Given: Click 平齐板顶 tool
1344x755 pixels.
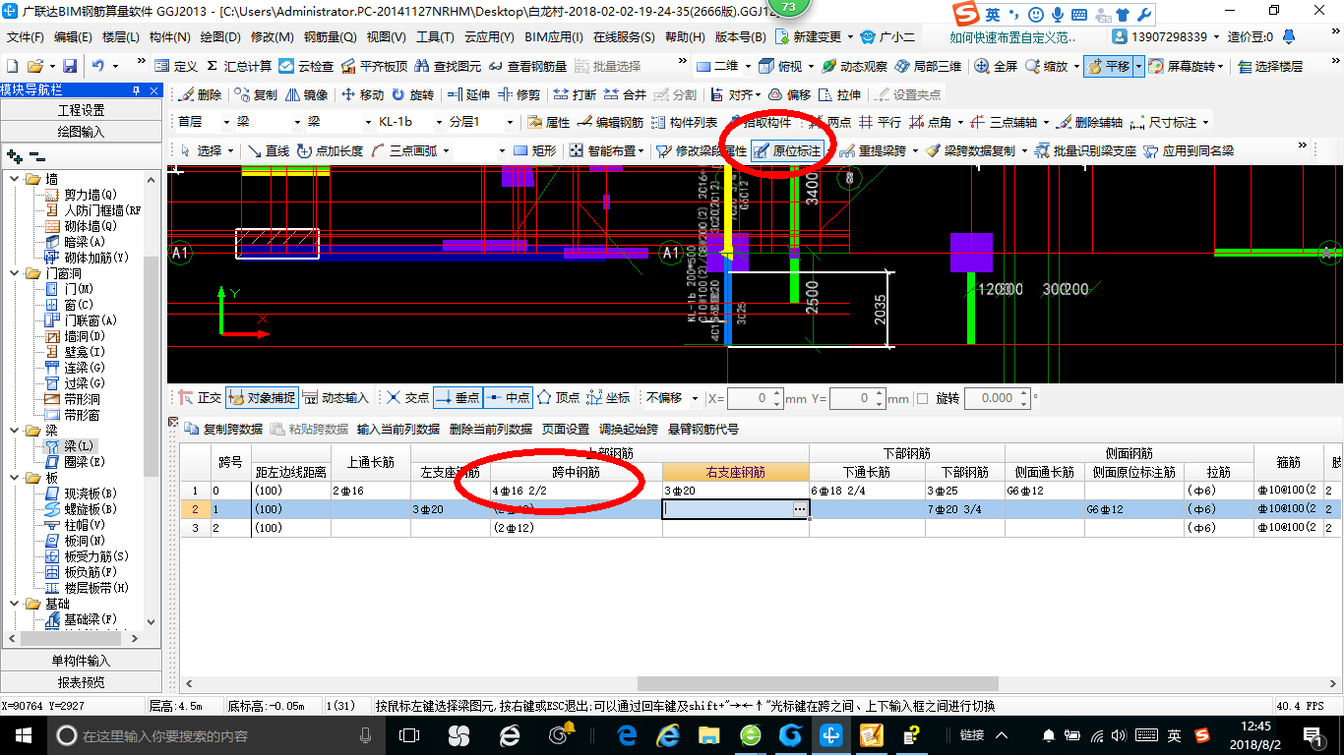Looking at the screenshot, I should (x=374, y=66).
